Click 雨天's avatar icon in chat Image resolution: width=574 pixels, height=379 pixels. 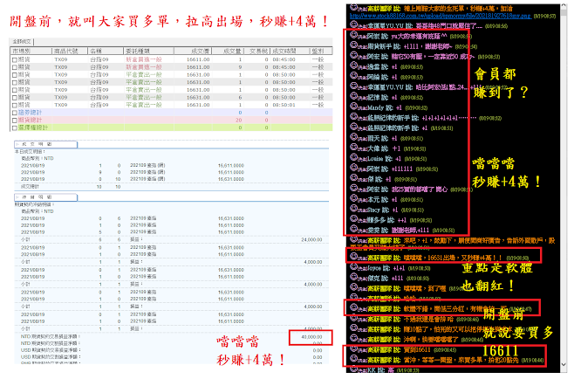(353, 137)
